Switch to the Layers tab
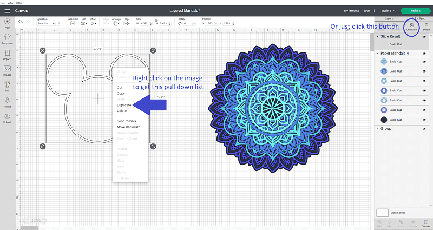Image resolution: width=433 pixels, height=230 pixels. tap(389, 18)
